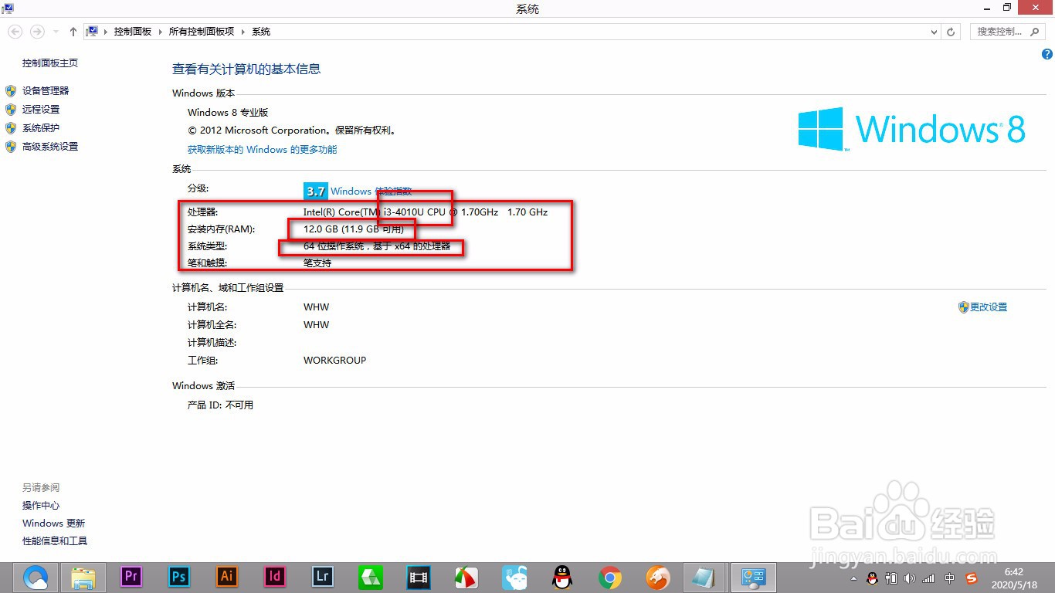
Task: Open the Windows 体验指数 link
Action: click(371, 191)
